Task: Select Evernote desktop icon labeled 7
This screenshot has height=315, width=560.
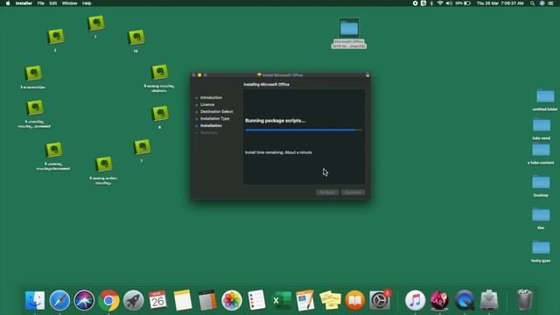Action: click(x=142, y=147)
